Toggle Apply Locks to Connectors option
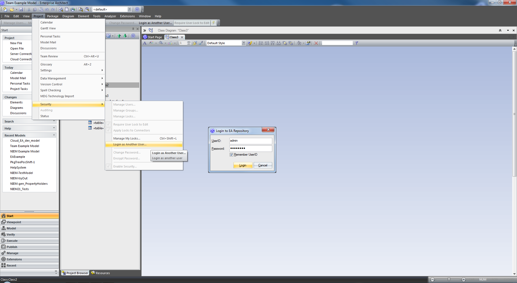 (x=131, y=130)
